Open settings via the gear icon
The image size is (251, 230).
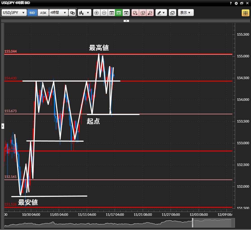click(236, 3)
